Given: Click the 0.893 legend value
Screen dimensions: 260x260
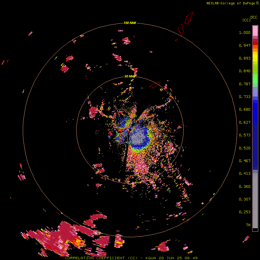Looking at the screenshot, I should point(245,58).
